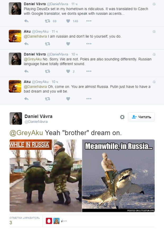Image resolution: width=164 pixels, height=231 pixels.
Task: Click the gear settings icon near Читать
Action: [x=122, y=117]
